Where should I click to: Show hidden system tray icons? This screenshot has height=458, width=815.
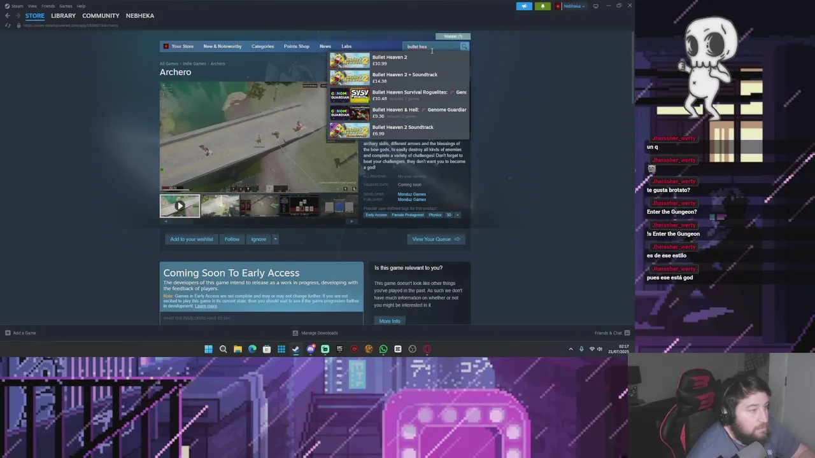coord(570,349)
